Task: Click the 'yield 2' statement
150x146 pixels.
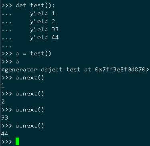Action: (43, 22)
